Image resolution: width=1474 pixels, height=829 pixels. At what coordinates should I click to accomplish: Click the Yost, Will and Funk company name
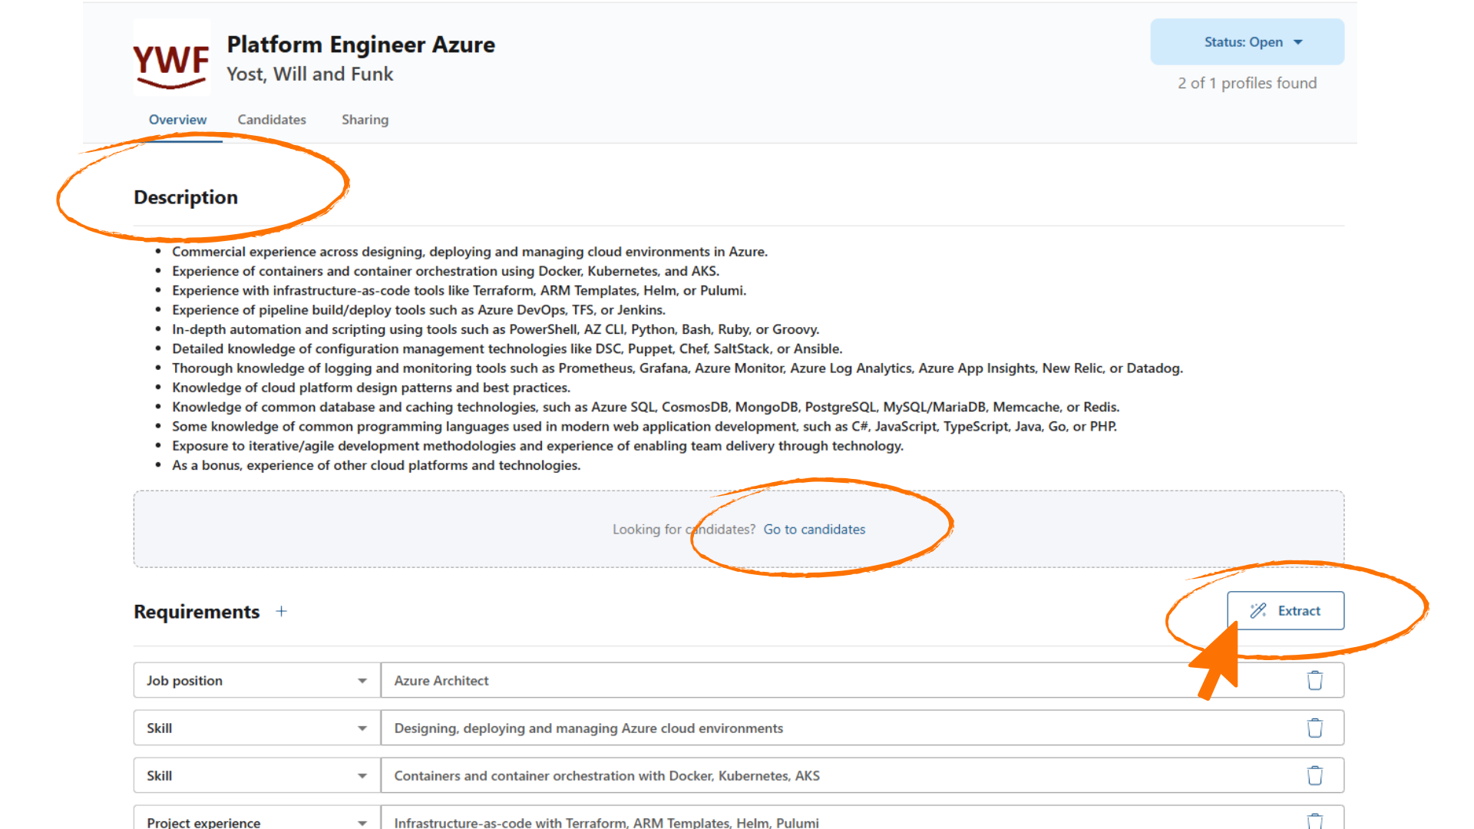click(x=309, y=74)
